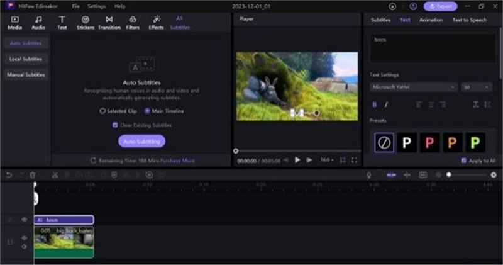This screenshot has width=503, height=265.
Task: Click the line spacing icon
Action: 488,104
